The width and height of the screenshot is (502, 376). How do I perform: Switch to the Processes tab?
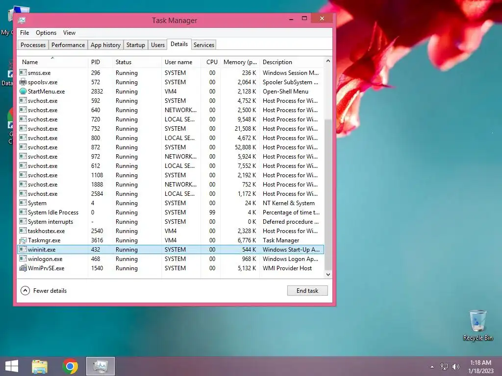(33, 45)
